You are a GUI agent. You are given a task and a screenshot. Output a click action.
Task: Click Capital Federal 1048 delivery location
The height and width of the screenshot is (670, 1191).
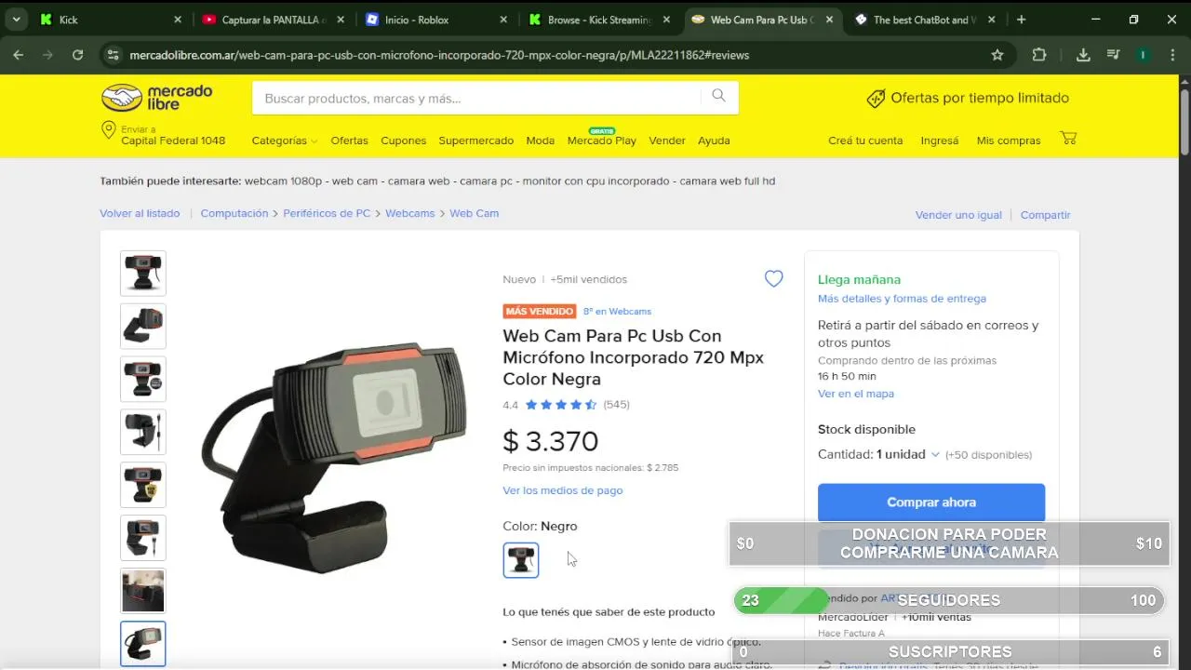coord(173,141)
